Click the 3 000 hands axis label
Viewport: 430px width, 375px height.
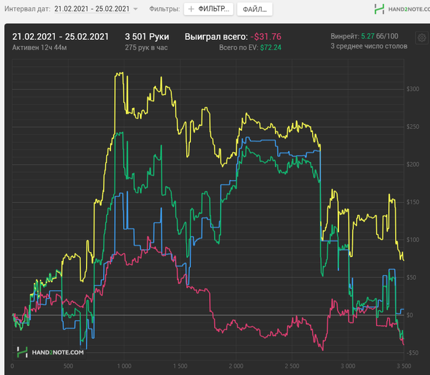point(348,366)
